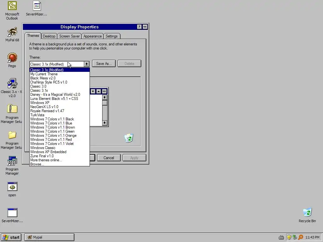Click the network computers tray icon
Viewport: 323px width, 242px height.
(x=295, y=237)
